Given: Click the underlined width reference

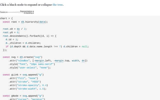Looking at the screenshot, I should (75, 60).
